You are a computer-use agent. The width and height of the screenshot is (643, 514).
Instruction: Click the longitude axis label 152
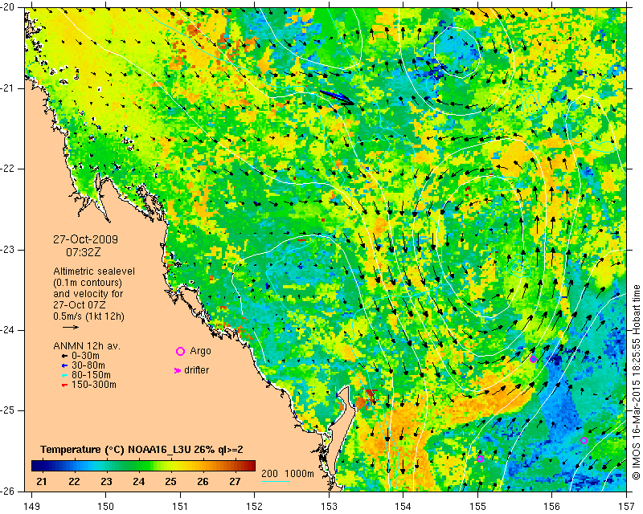pos(254,507)
